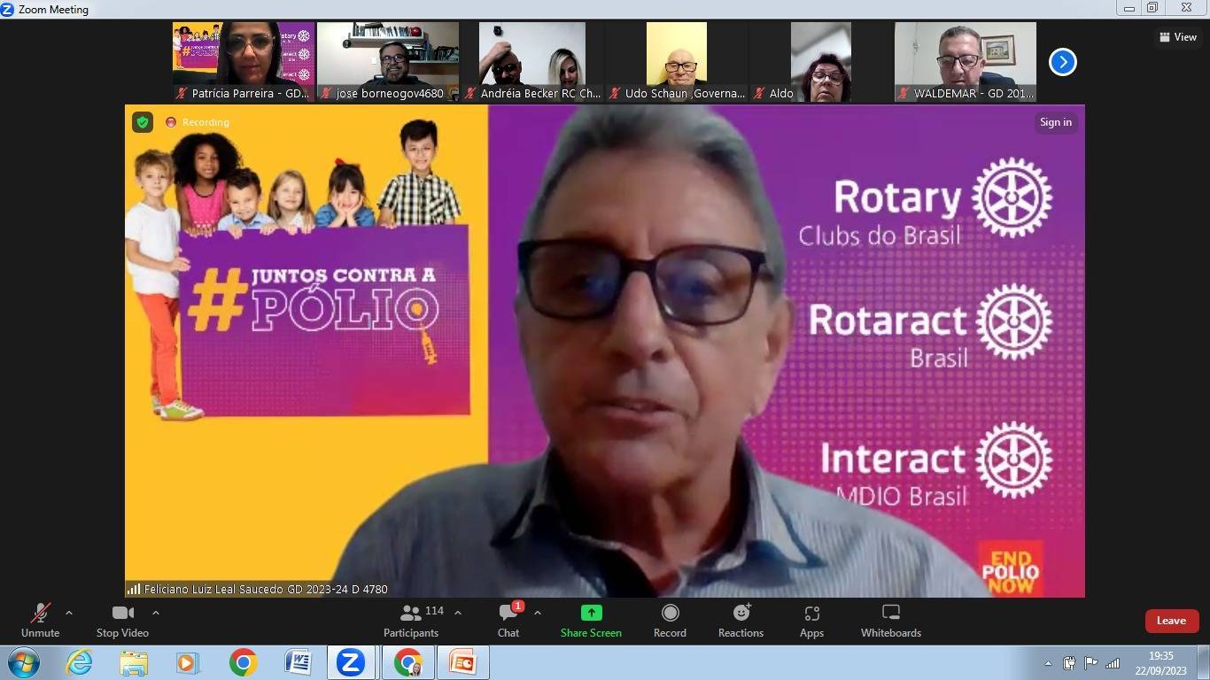Image resolution: width=1210 pixels, height=680 pixels.
Task: Expand the arrow next to Participants
Action: [458, 613]
